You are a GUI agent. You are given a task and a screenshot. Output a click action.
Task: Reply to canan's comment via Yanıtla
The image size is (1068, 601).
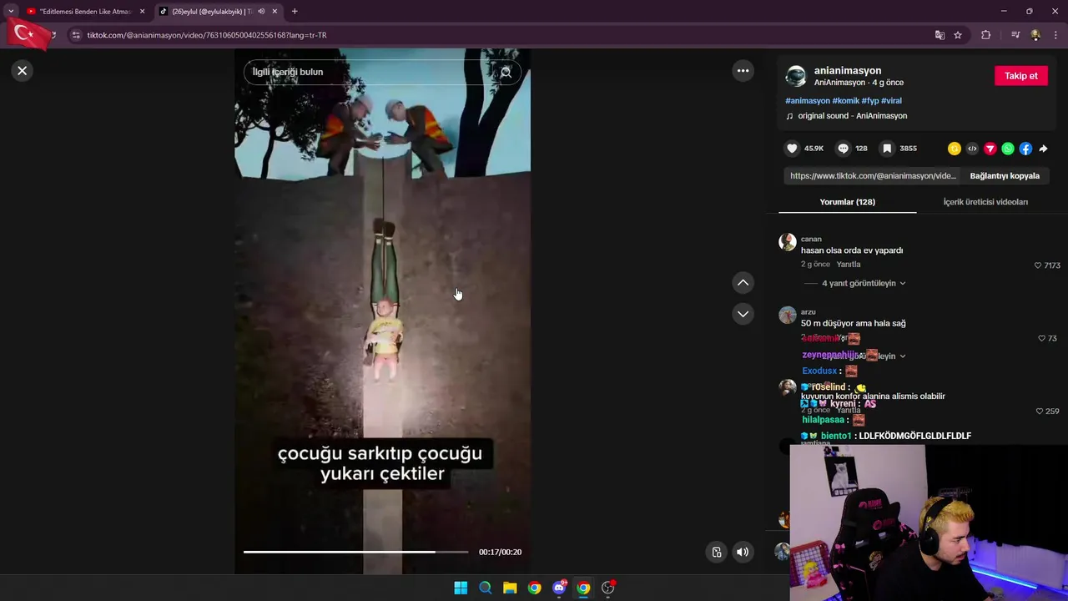coord(849,265)
